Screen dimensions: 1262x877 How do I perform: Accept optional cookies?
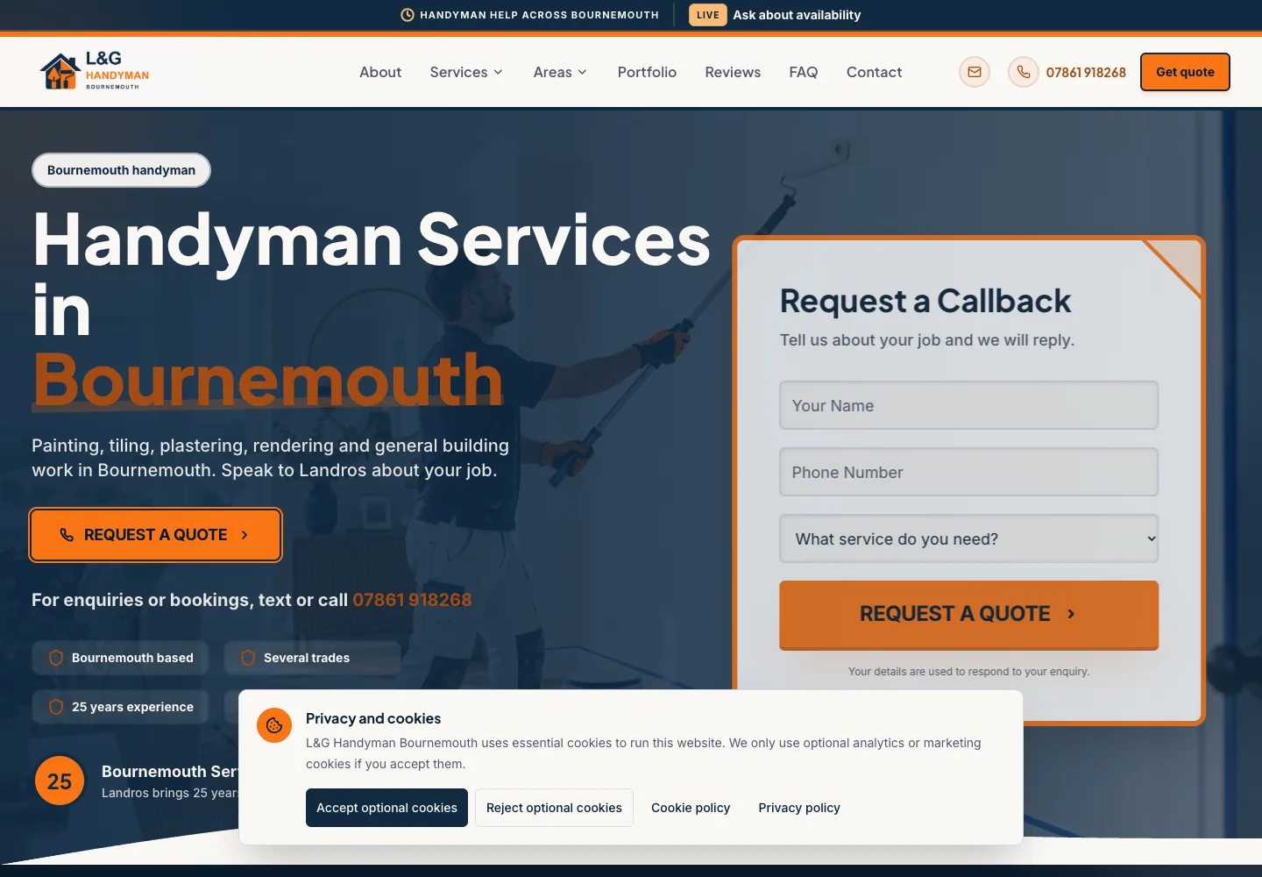pyautogui.click(x=386, y=808)
